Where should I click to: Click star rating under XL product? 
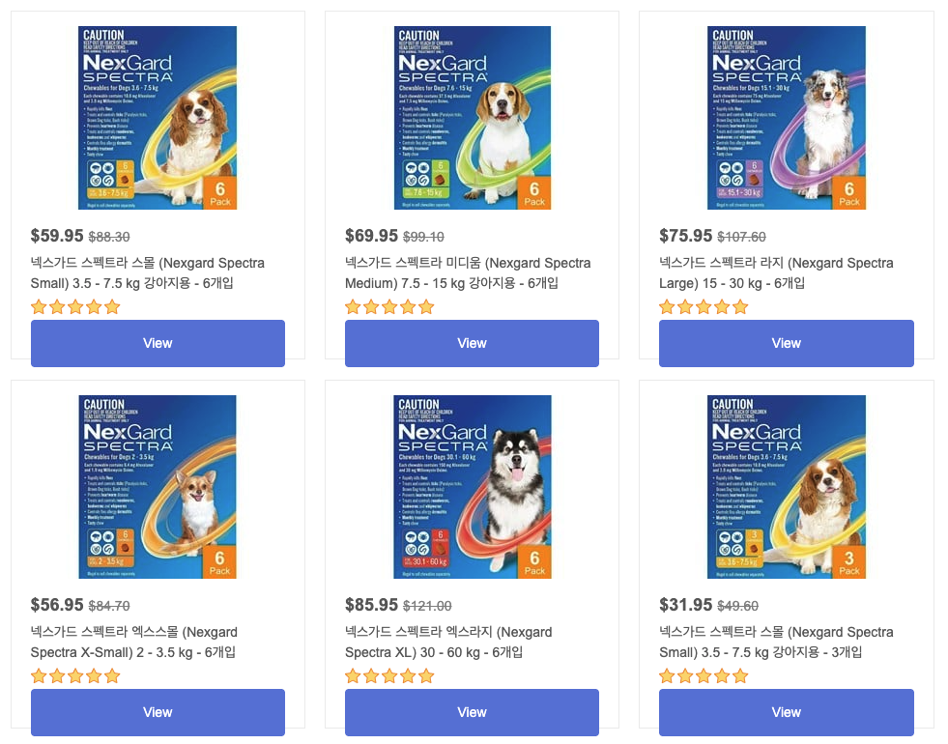389,675
